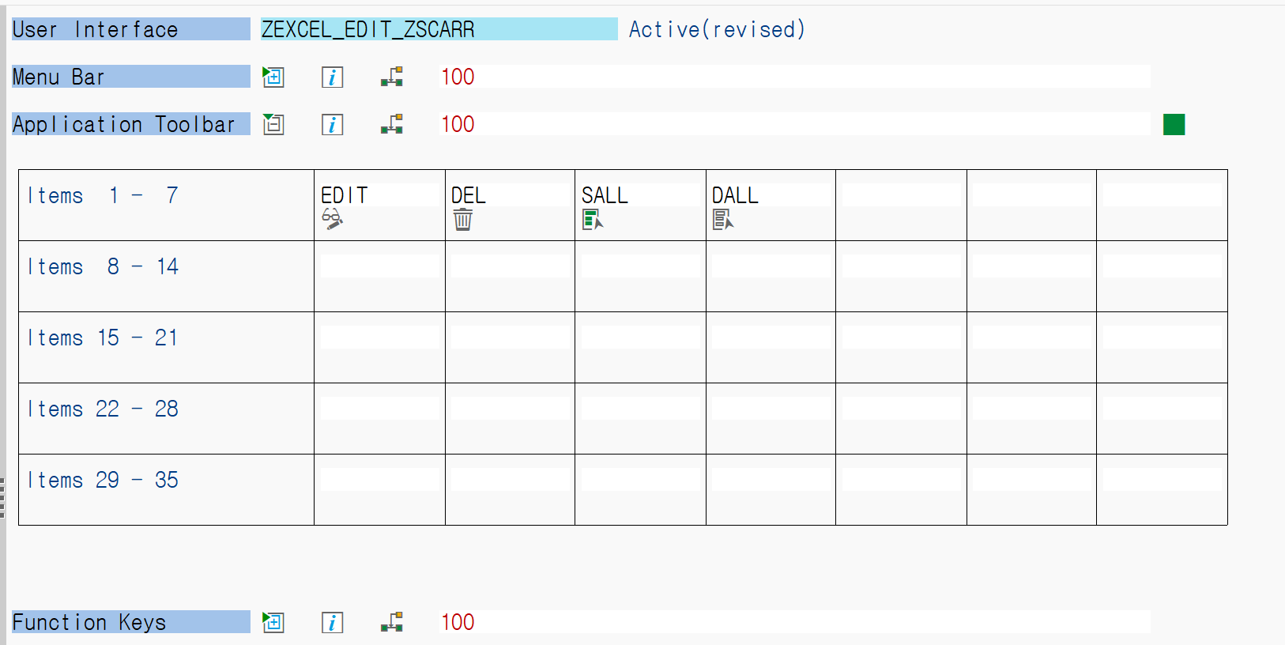Click the 'Items 1 - 7' row label

tap(103, 195)
